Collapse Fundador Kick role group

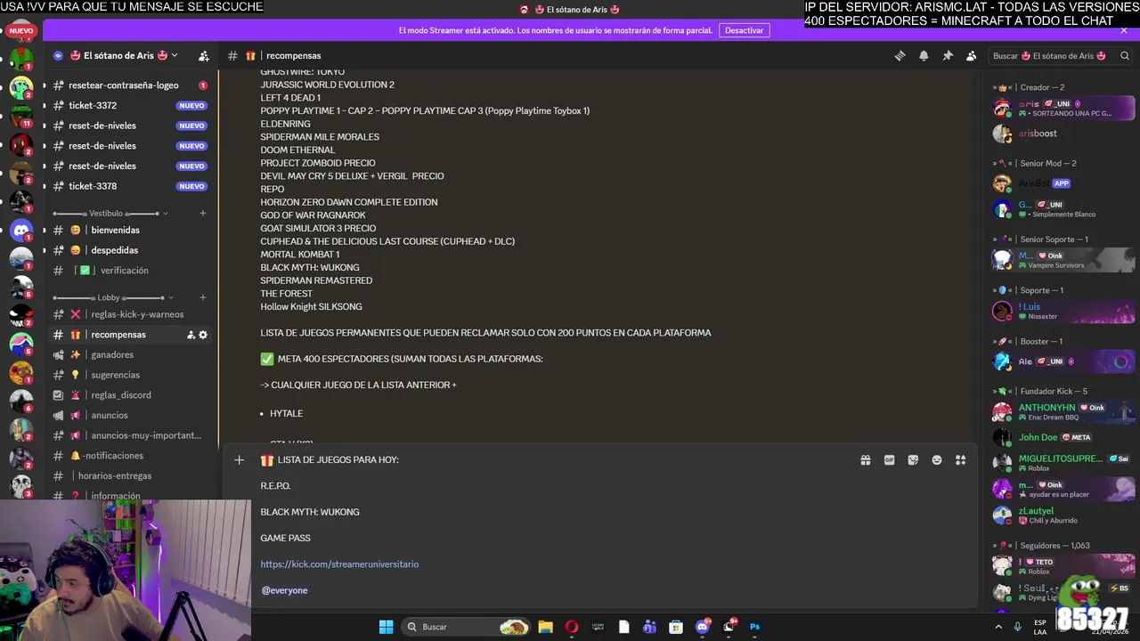pos(1041,391)
